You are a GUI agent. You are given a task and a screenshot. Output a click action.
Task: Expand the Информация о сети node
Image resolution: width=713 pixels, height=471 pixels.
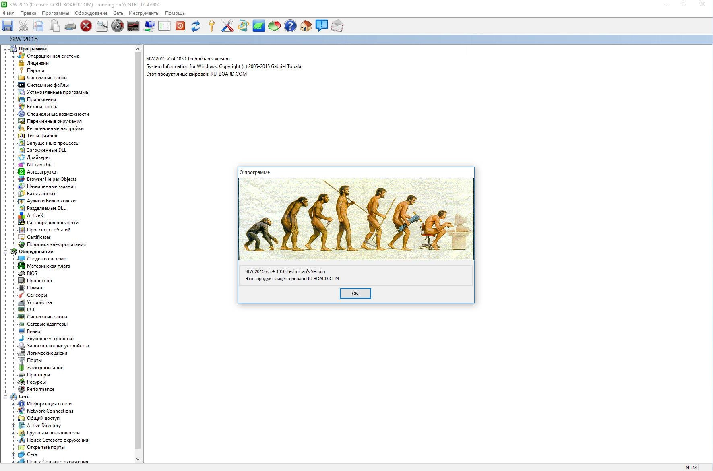[14, 404]
